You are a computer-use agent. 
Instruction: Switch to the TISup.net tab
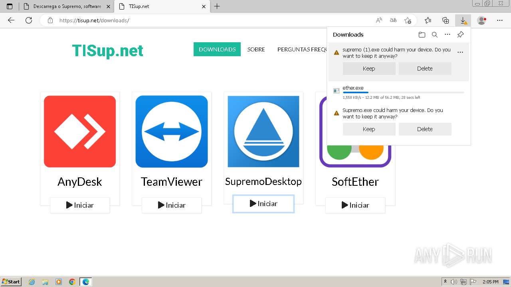162,6
